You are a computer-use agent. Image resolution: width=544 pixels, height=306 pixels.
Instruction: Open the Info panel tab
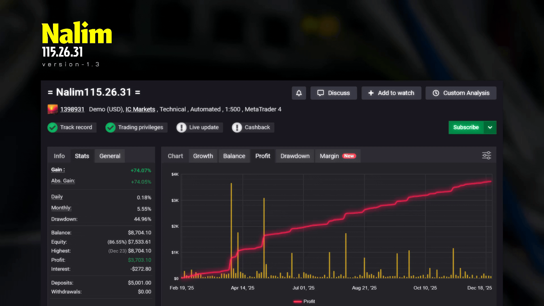(x=59, y=156)
